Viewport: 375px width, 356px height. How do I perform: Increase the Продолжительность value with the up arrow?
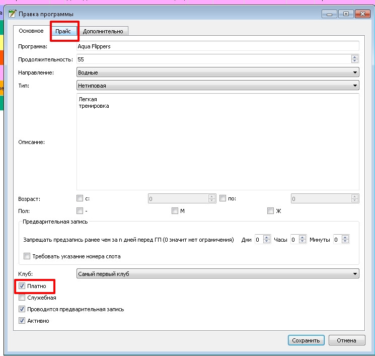[x=355, y=57]
